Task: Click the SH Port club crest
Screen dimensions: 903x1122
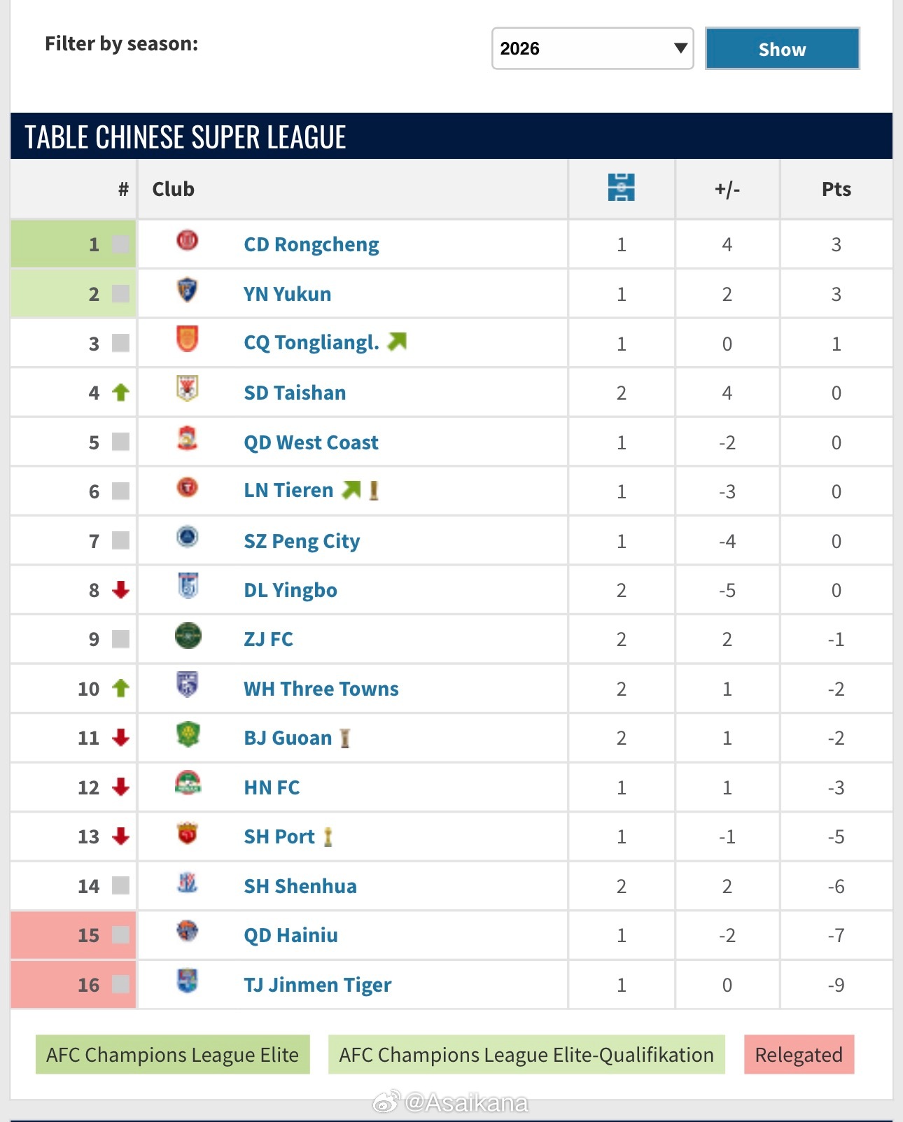Action: (x=187, y=834)
